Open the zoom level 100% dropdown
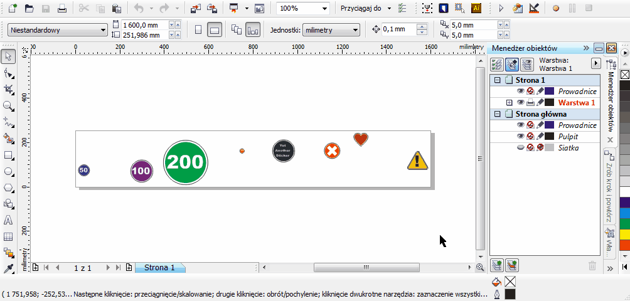 (324, 8)
